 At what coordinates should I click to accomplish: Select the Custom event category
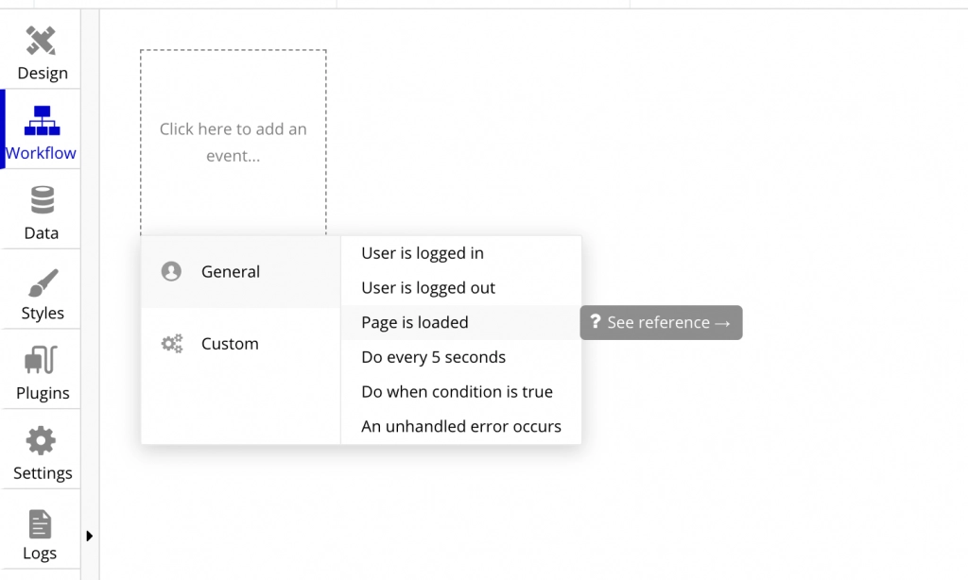(x=241, y=344)
